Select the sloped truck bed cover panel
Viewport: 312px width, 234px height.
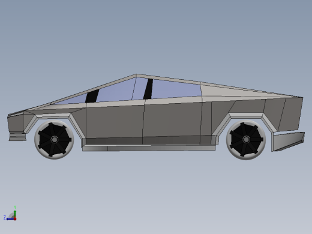click(x=236, y=92)
